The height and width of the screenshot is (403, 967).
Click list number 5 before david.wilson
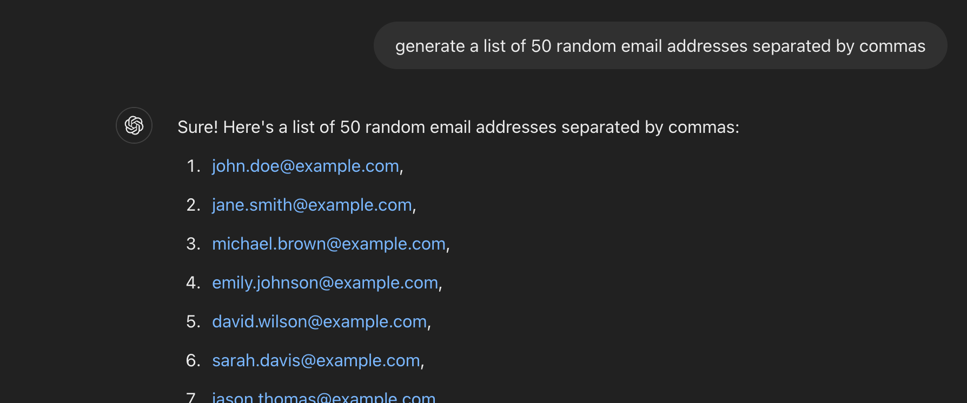tap(194, 321)
